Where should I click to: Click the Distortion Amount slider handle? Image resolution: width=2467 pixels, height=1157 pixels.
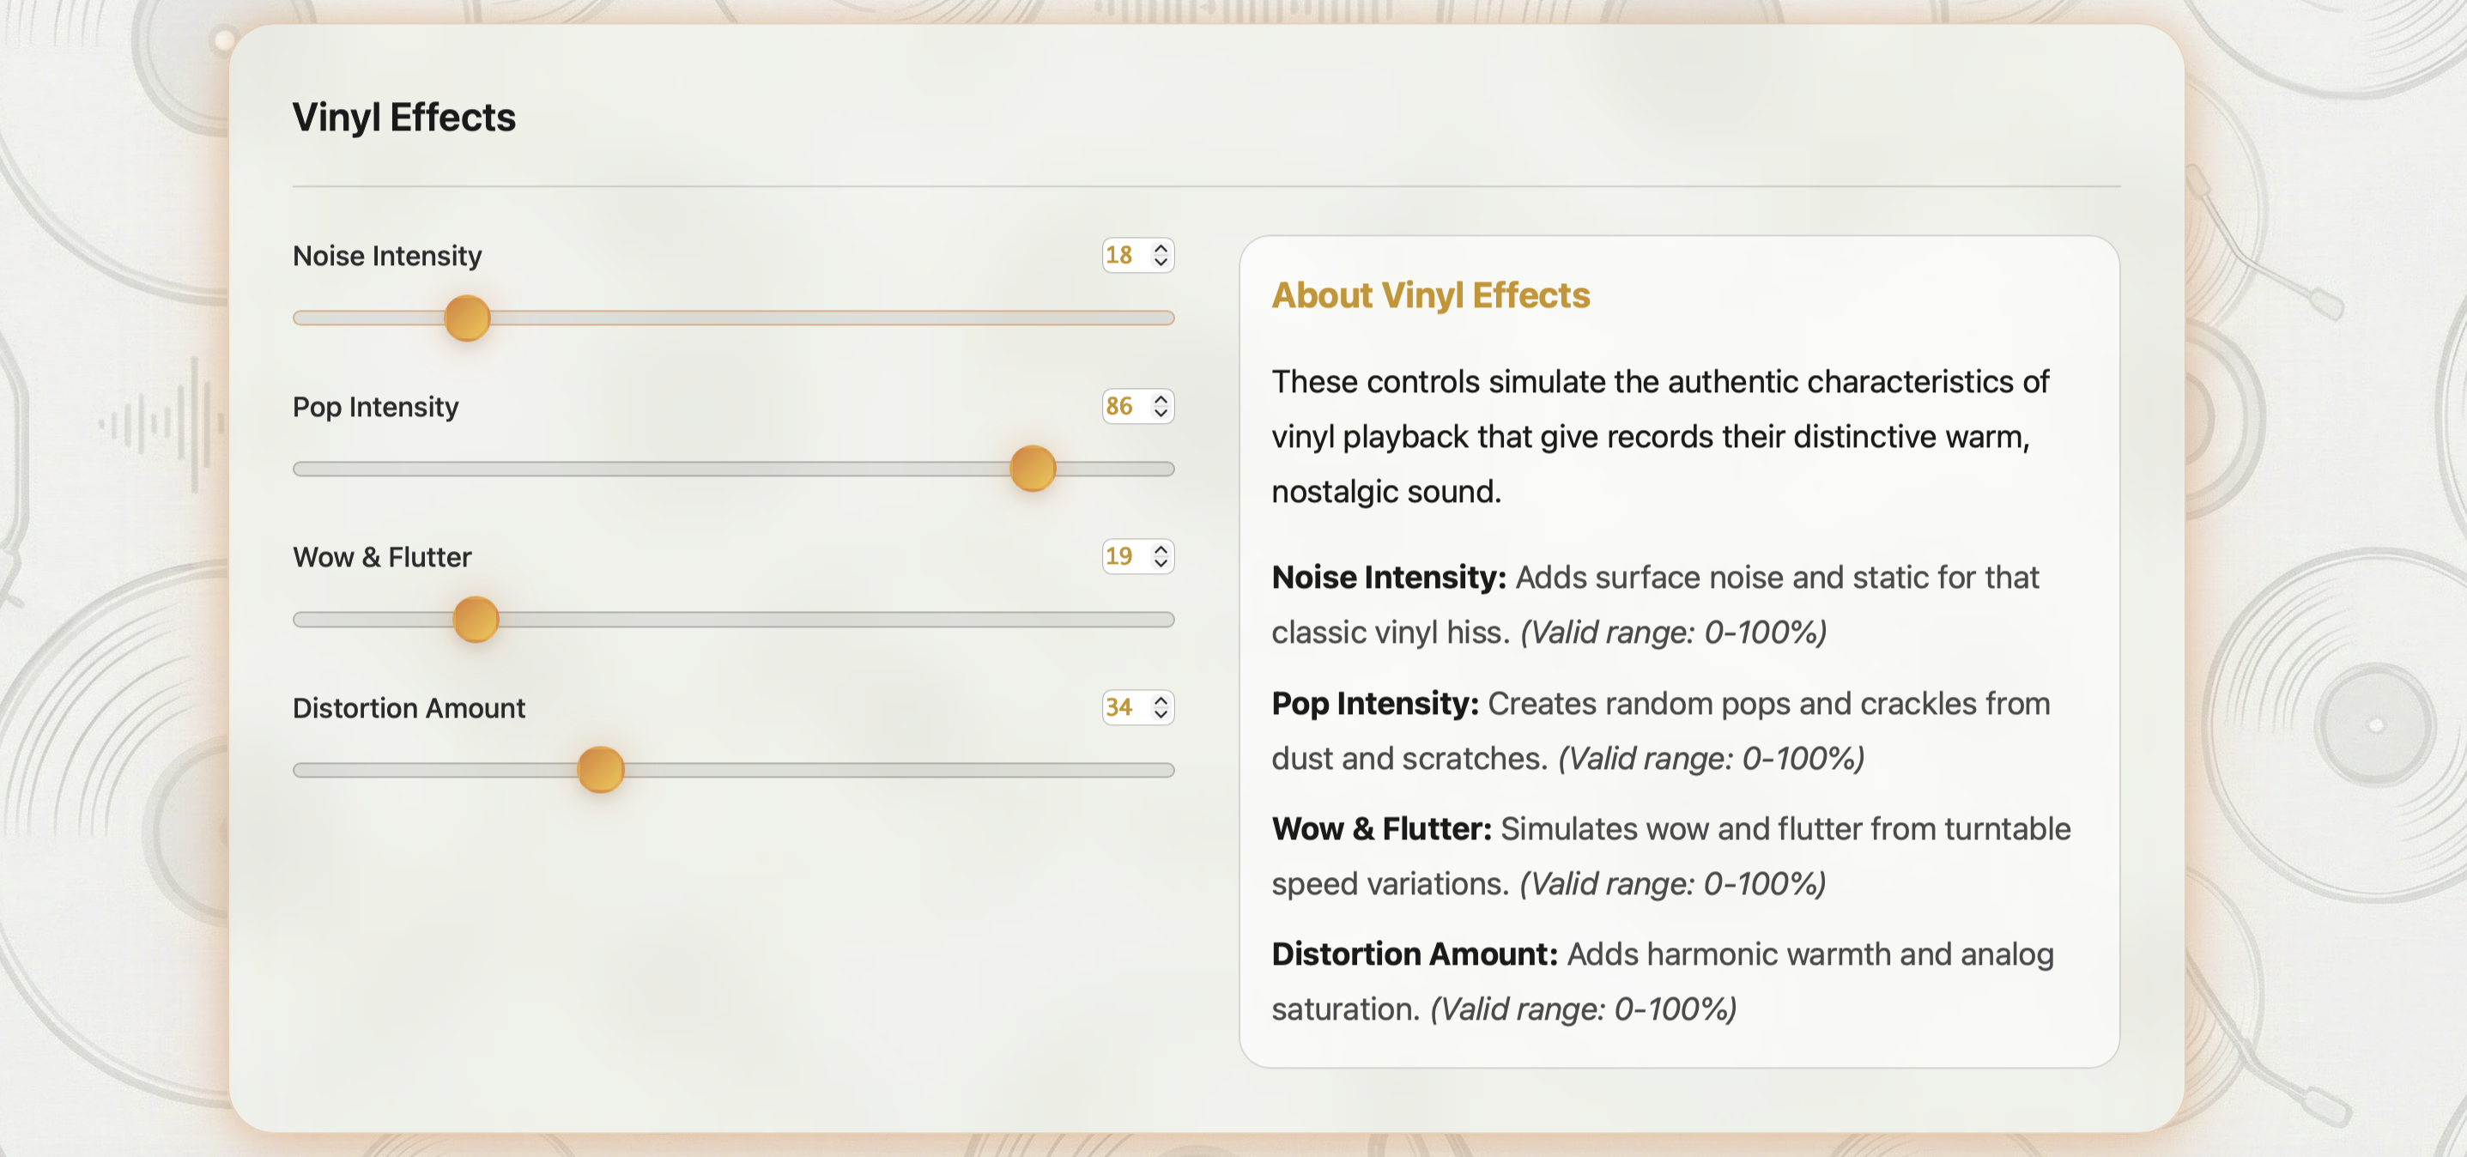(x=601, y=769)
